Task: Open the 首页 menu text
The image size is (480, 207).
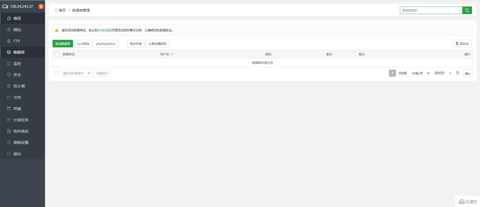Action: point(17,18)
